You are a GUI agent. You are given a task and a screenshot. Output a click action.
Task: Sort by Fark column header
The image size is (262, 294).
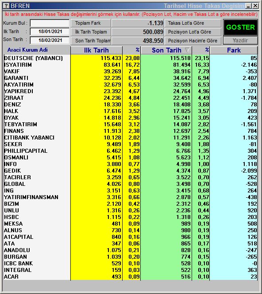234,50
